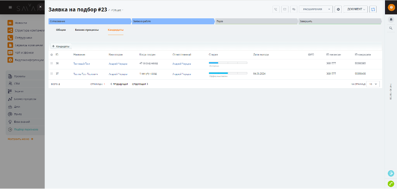397x189 pixels.
Task: Click the add Кандидаты button
Action: 61,47
